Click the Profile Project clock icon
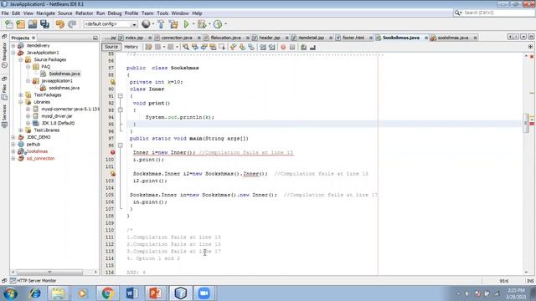Image resolution: width=536 pixels, height=301 pixels. [x=218, y=24]
